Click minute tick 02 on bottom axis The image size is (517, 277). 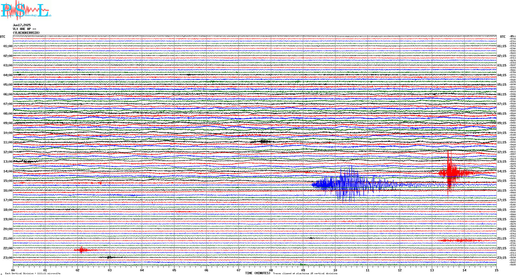tap(77, 270)
